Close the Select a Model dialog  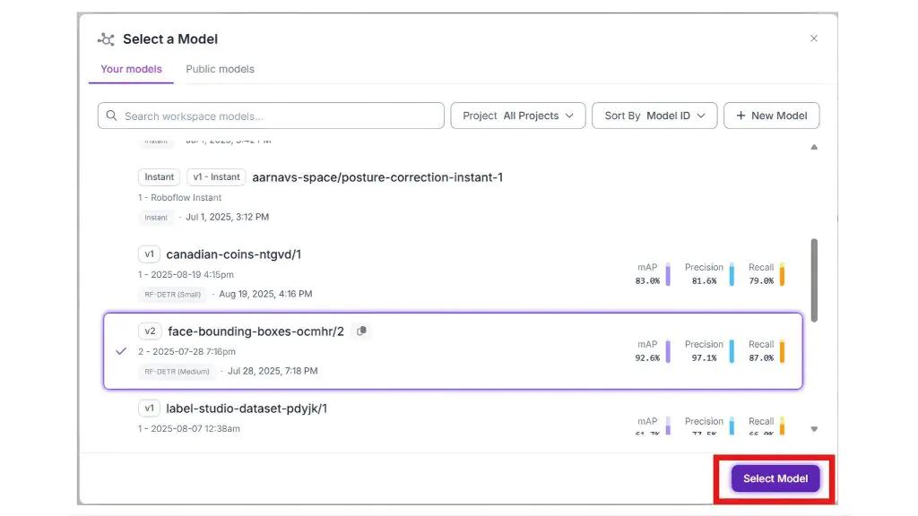(814, 39)
